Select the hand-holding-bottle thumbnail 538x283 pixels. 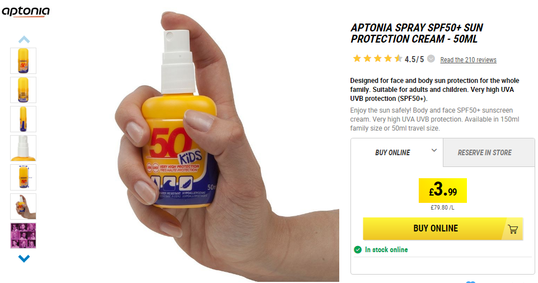[23, 206]
